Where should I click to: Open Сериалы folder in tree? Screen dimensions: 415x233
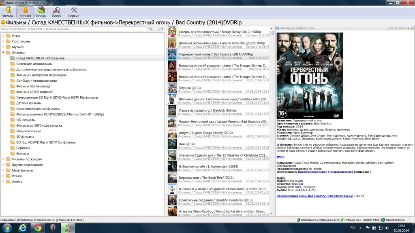pyautogui.click(x=23, y=148)
